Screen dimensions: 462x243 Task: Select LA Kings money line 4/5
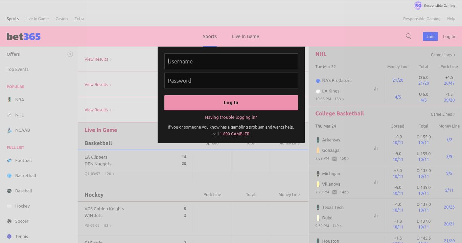tap(398, 97)
